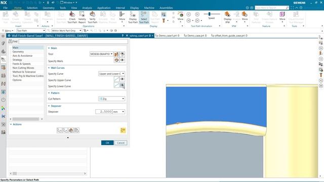
Task: Toggle display of the Lower Curve
Action: point(123,85)
